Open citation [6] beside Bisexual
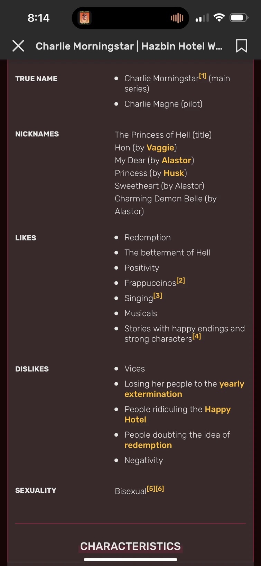The image size is (261, 566). 160,489
